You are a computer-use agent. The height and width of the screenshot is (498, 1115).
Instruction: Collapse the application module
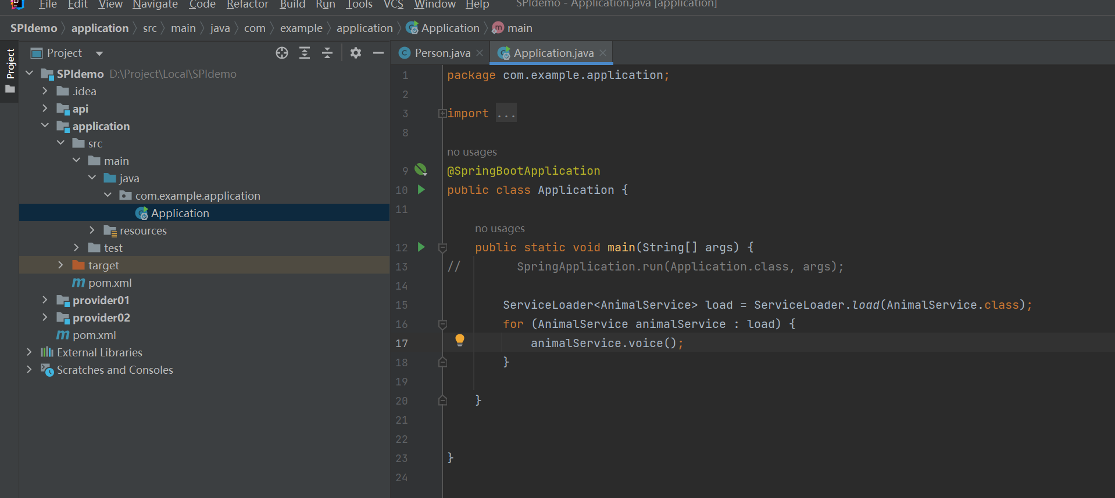[x=45, y=125]
